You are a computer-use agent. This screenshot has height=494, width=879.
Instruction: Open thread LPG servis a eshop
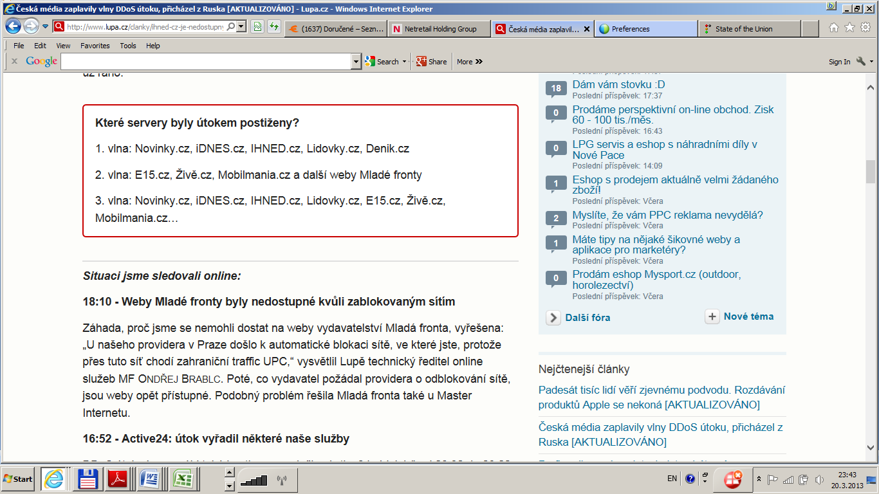665,149
